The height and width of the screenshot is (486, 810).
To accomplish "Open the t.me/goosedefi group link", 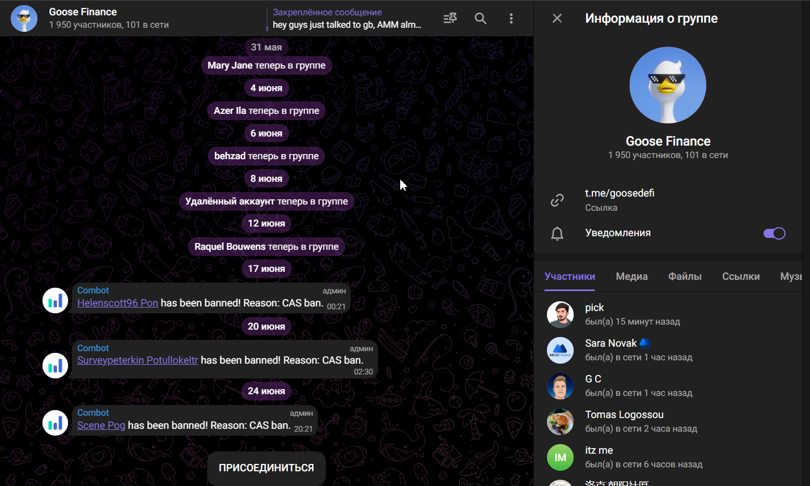I will [x=620, y=193].
